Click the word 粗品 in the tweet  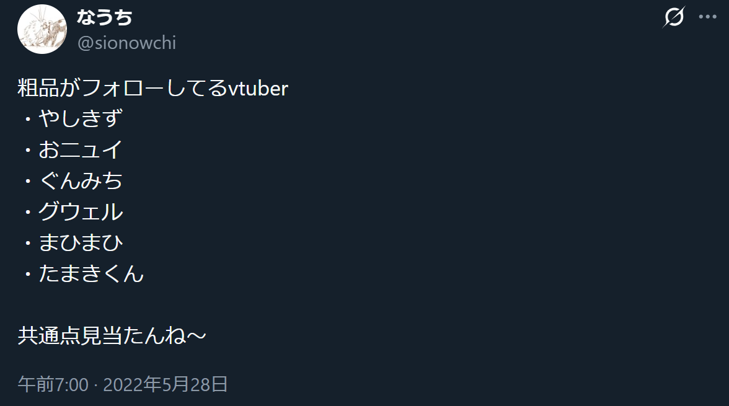(x=38, y=88)
